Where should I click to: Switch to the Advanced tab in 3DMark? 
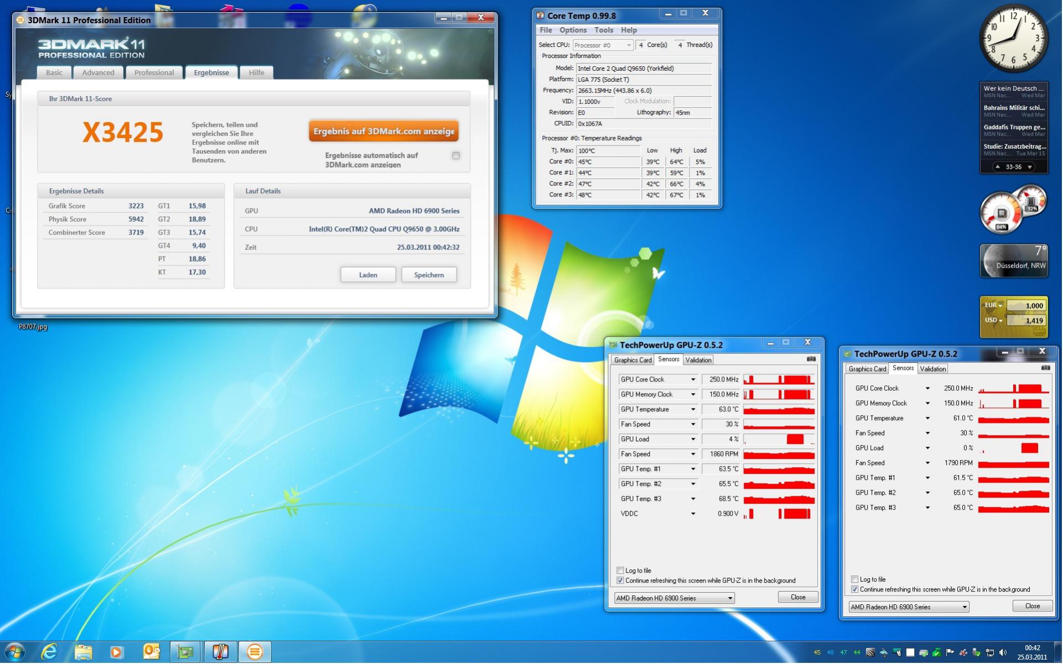(98, 72)
